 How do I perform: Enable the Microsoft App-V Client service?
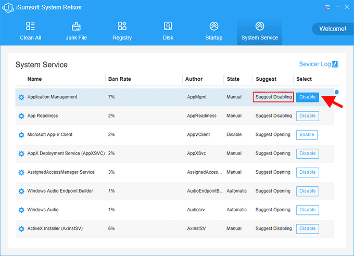click(307, 135)
